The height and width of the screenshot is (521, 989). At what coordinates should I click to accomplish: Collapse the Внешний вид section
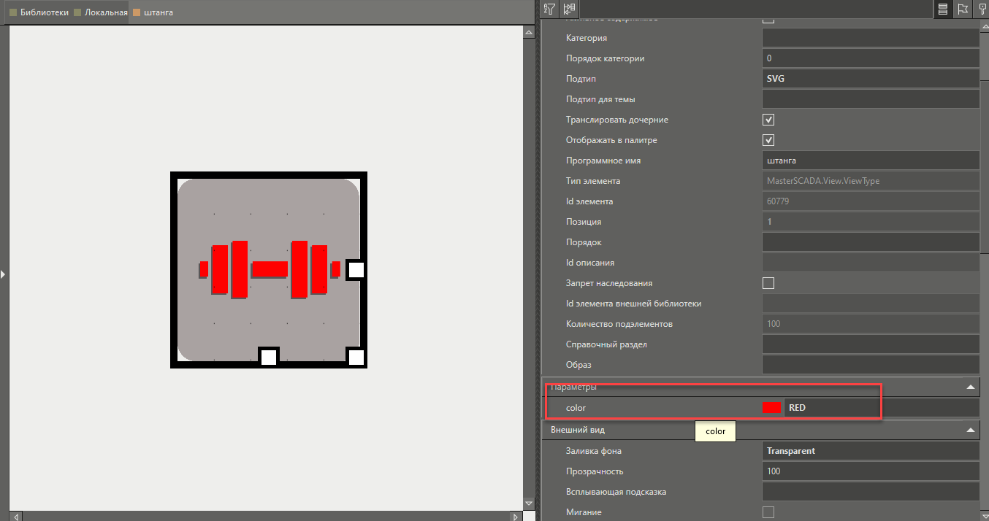970,429
